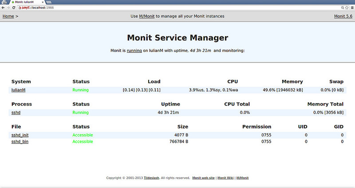
Task: Open the IulianM system details
Action: tap(18, 90)
